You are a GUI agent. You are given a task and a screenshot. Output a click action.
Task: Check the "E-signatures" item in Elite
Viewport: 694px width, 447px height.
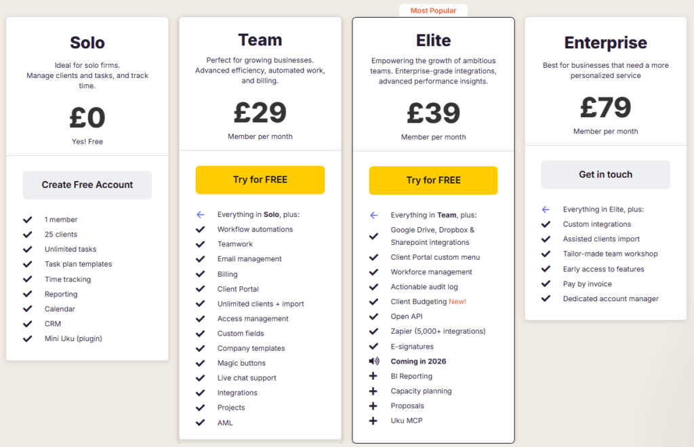point(373,347)
